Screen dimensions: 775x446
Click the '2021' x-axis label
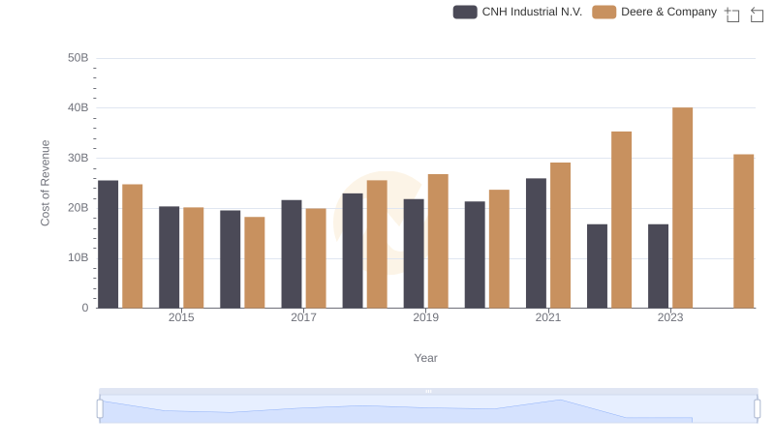(x=548, y=317)
